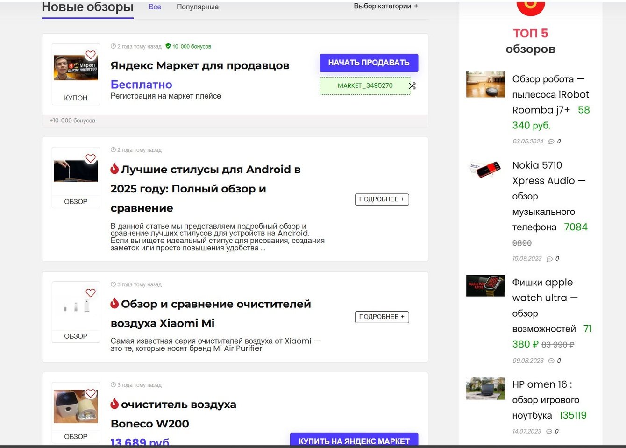Click the comments icon next to 15.09.2023
This screenshot has width=626, height=448.
coord(549,259)
